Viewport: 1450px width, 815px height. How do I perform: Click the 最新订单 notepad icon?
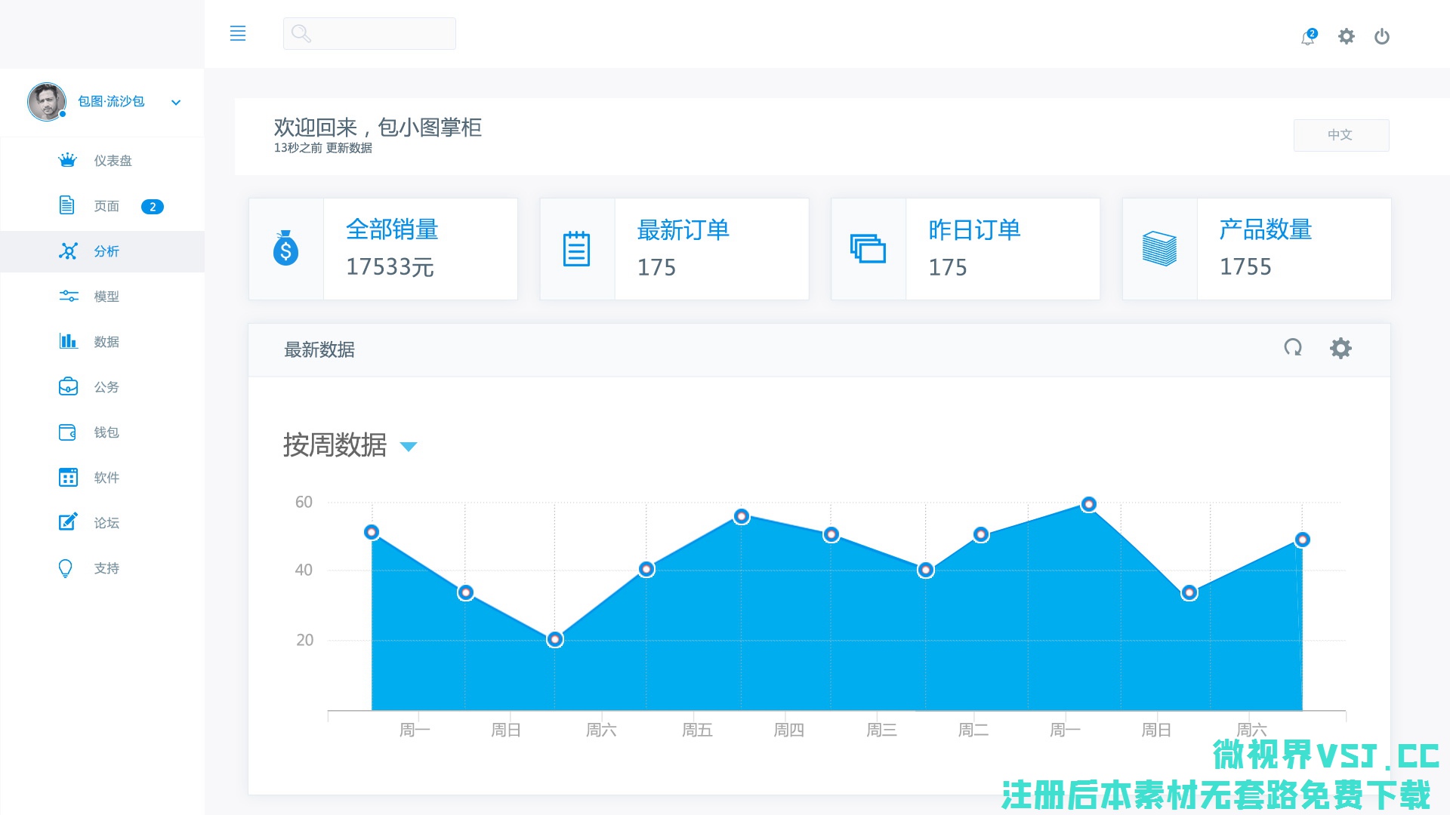coord(576,249)
